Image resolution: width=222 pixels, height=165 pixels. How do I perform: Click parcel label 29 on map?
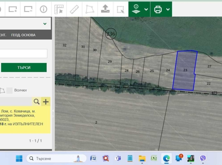[x=110, y=62]
